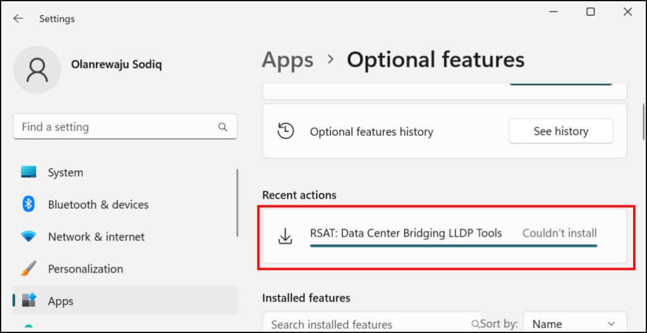This screenshot has height=333, width=647.
Task: Click the Search installed features field
Action: 366,324
